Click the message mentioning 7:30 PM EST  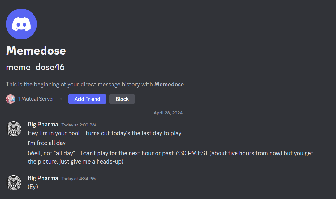[170, 153]
